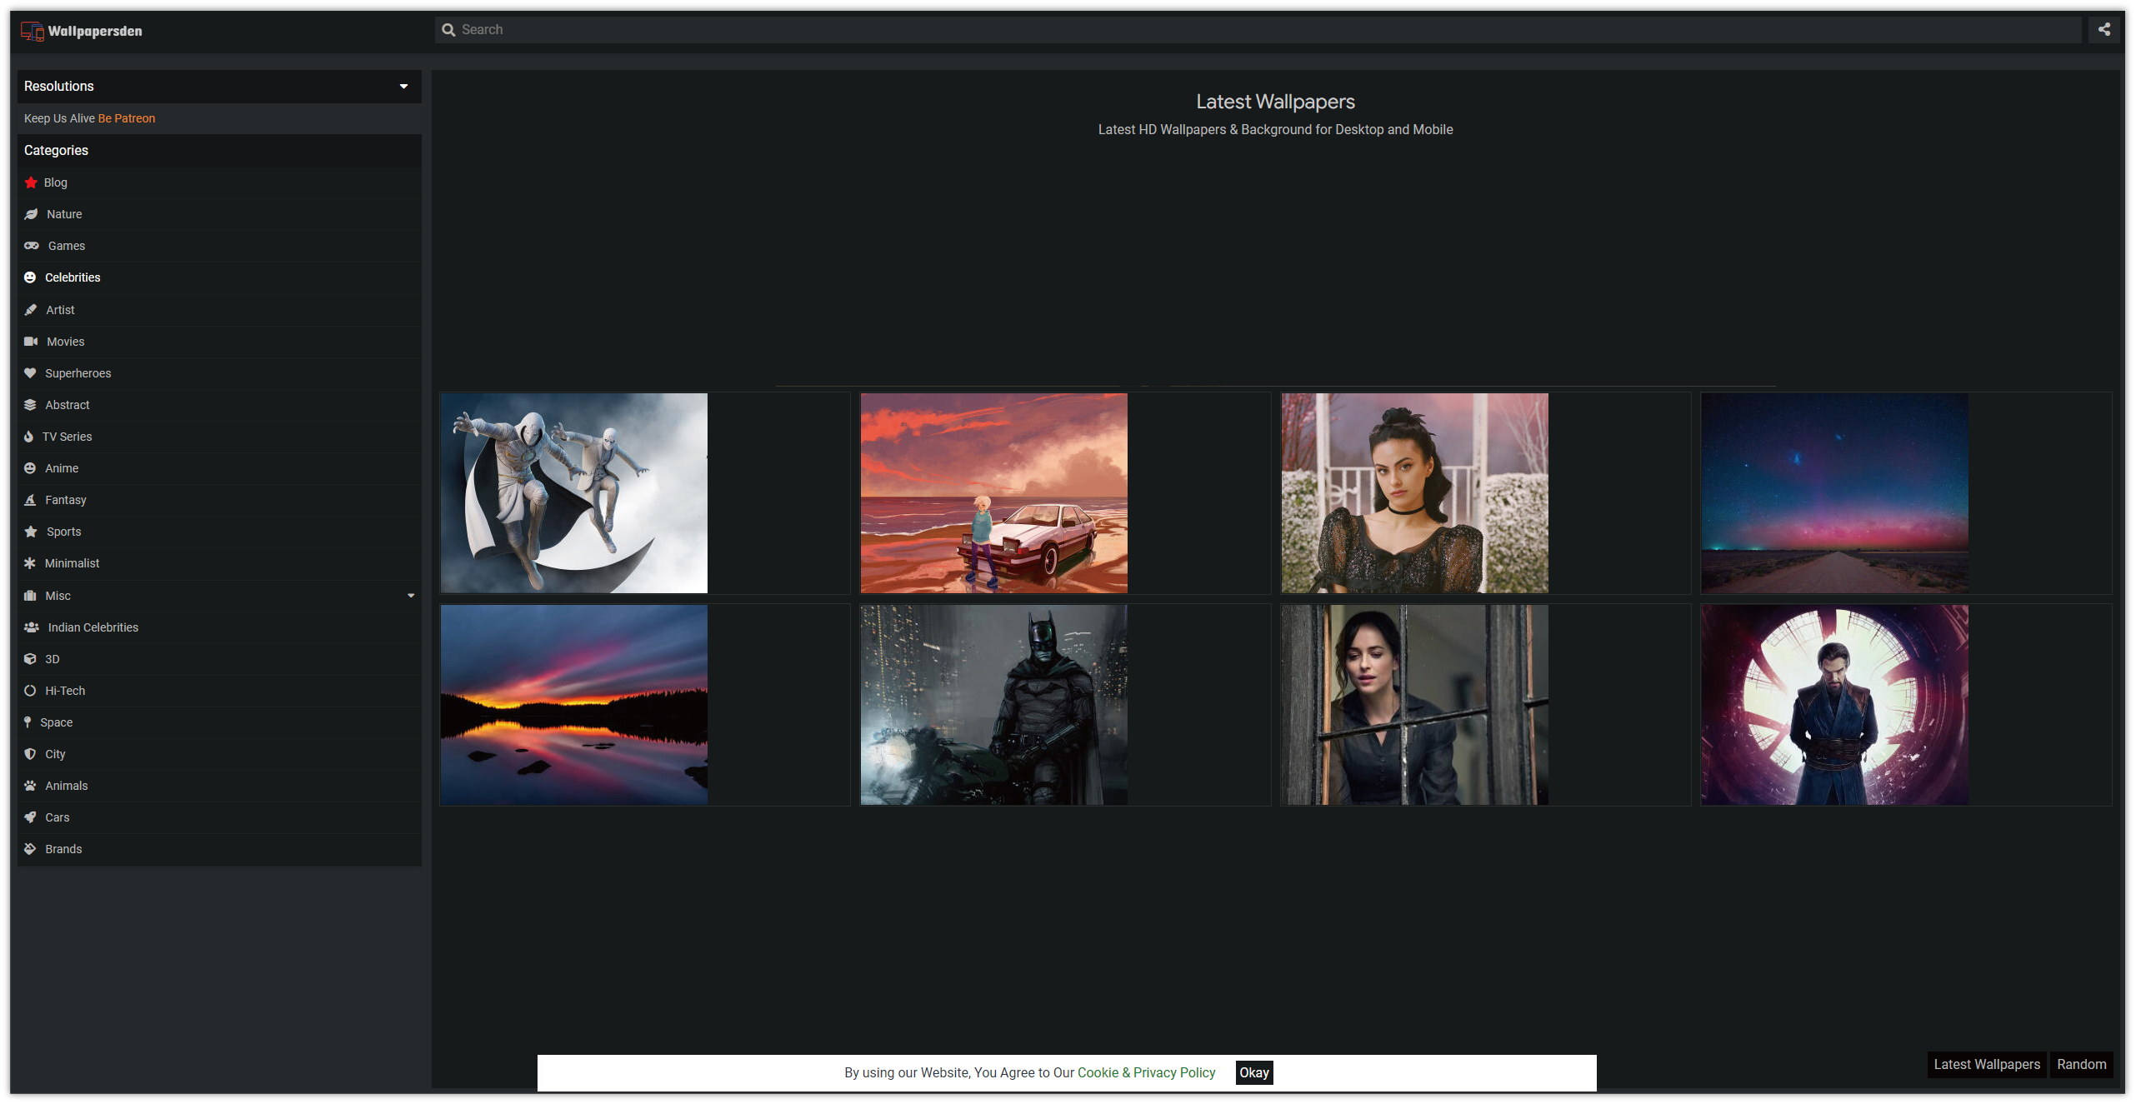2136x1104 pixels.
Task: Open the TV Series category
Action: (67, 437)
